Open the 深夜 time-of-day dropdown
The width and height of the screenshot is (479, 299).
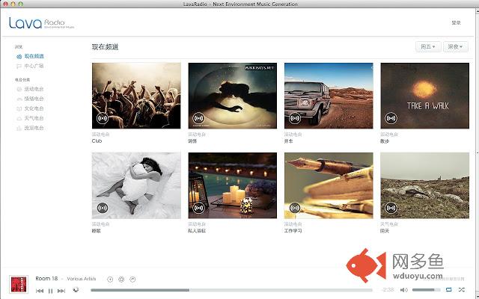(456, 46)
